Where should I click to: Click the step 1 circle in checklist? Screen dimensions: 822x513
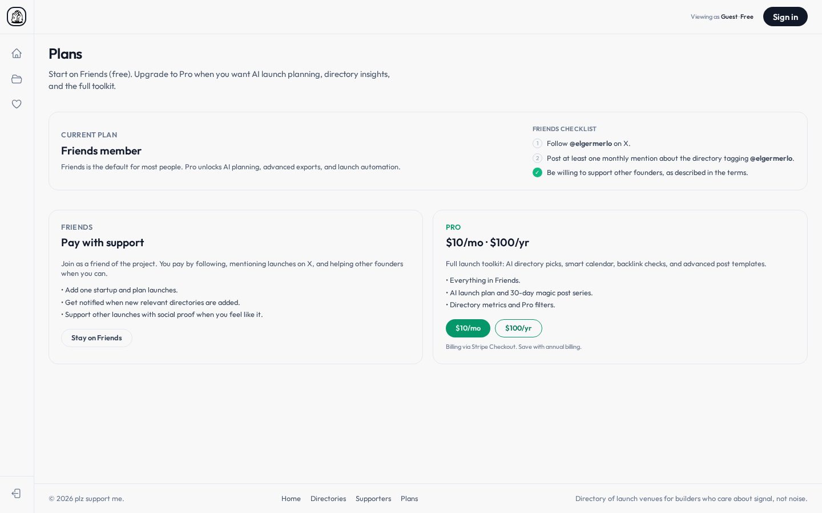[x=537, y=144]
